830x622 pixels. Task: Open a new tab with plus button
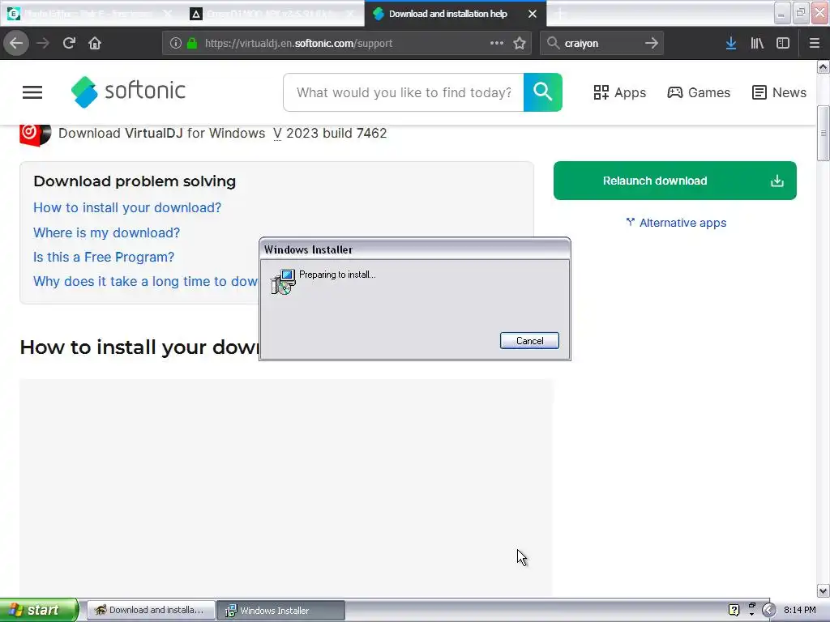pos(560,14)
